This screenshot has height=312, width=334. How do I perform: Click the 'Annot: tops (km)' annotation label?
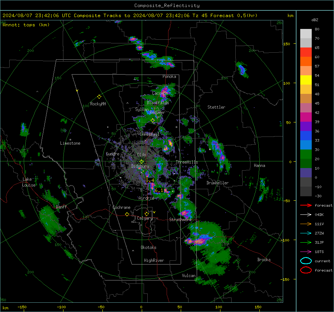pos(26,25)
